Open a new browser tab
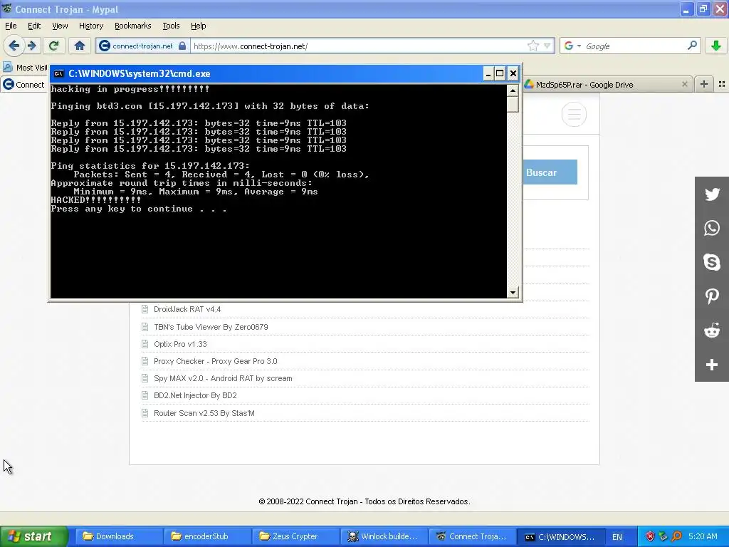 [x=704, y=84]
